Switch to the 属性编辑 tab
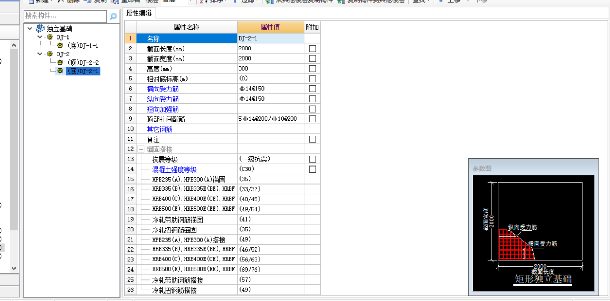The image size is (610, 301). click(139, 13)
